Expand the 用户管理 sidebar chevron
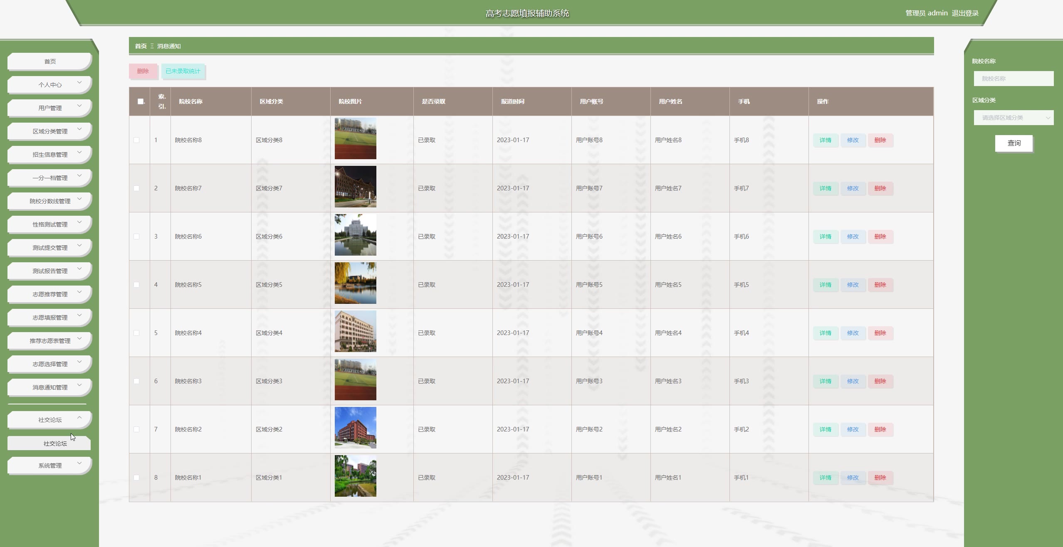Image resolution: width=1063 pixels, height=547 pixels. [79, 106]
